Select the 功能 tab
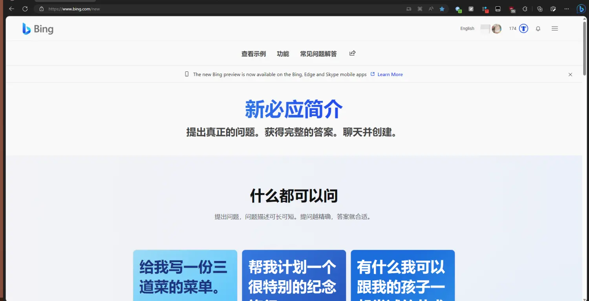This screenshot has width=589, height=301. coord(283,54)
